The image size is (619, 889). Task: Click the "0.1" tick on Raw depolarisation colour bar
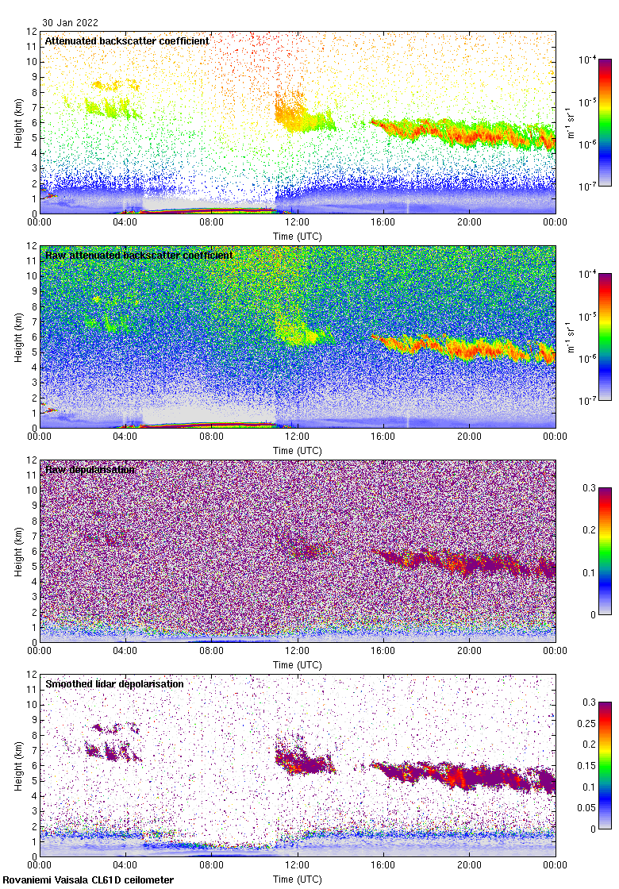tap(589, 572)
